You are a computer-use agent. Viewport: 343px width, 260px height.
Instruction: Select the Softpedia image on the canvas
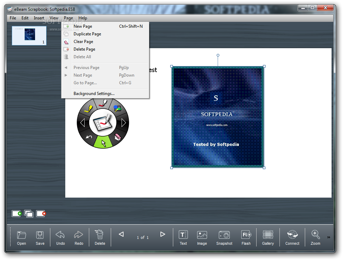(218, 117)
